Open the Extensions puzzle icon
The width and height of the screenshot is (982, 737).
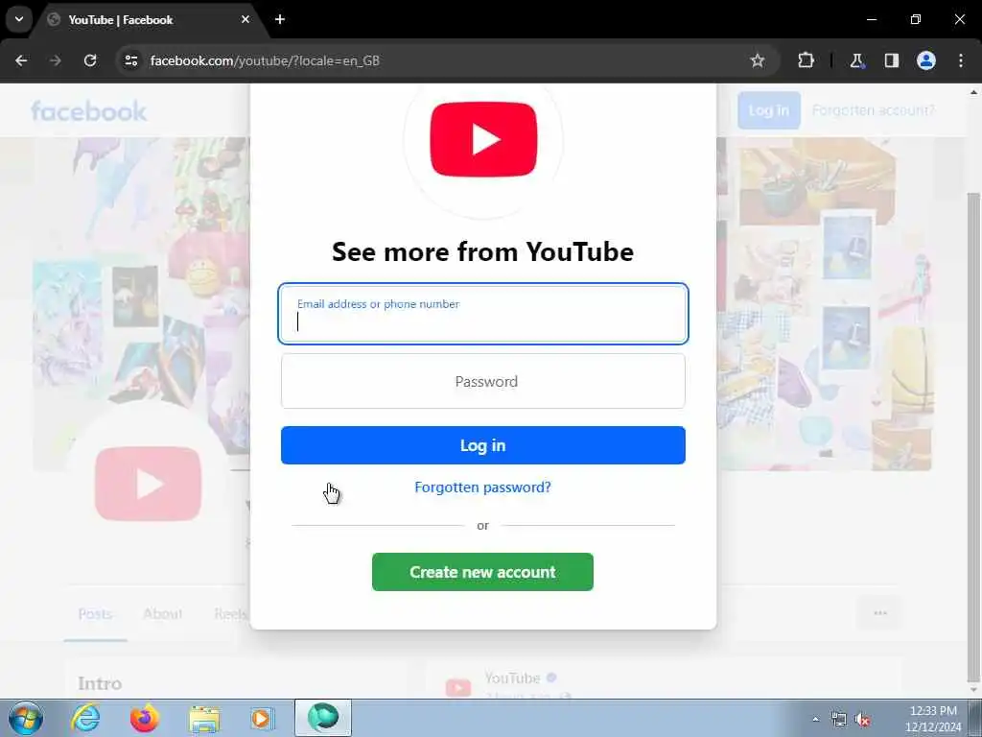(806, 60)
